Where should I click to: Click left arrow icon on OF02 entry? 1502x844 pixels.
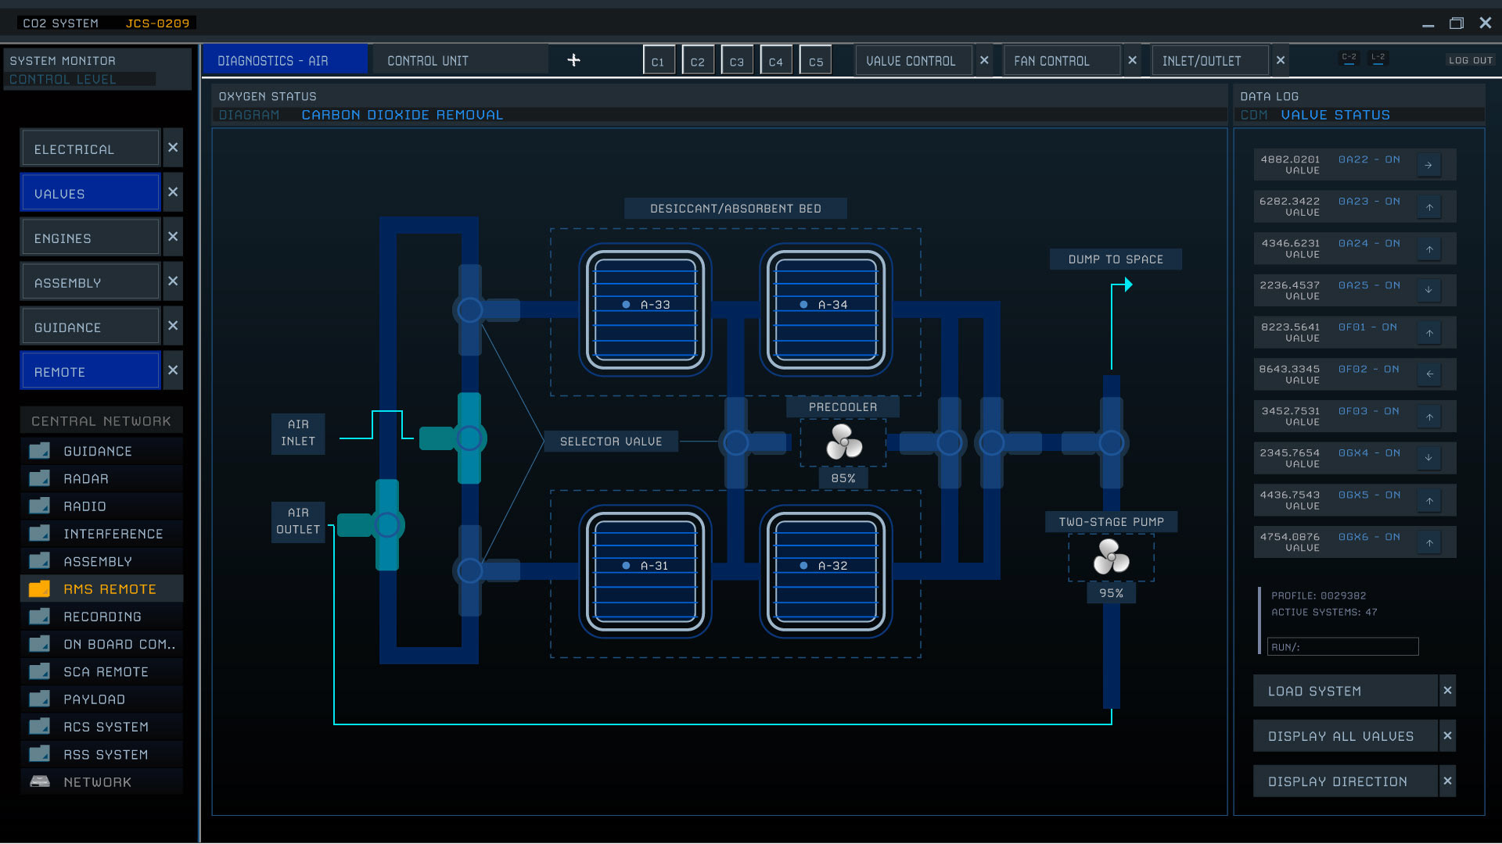[x=1428, y=374]
